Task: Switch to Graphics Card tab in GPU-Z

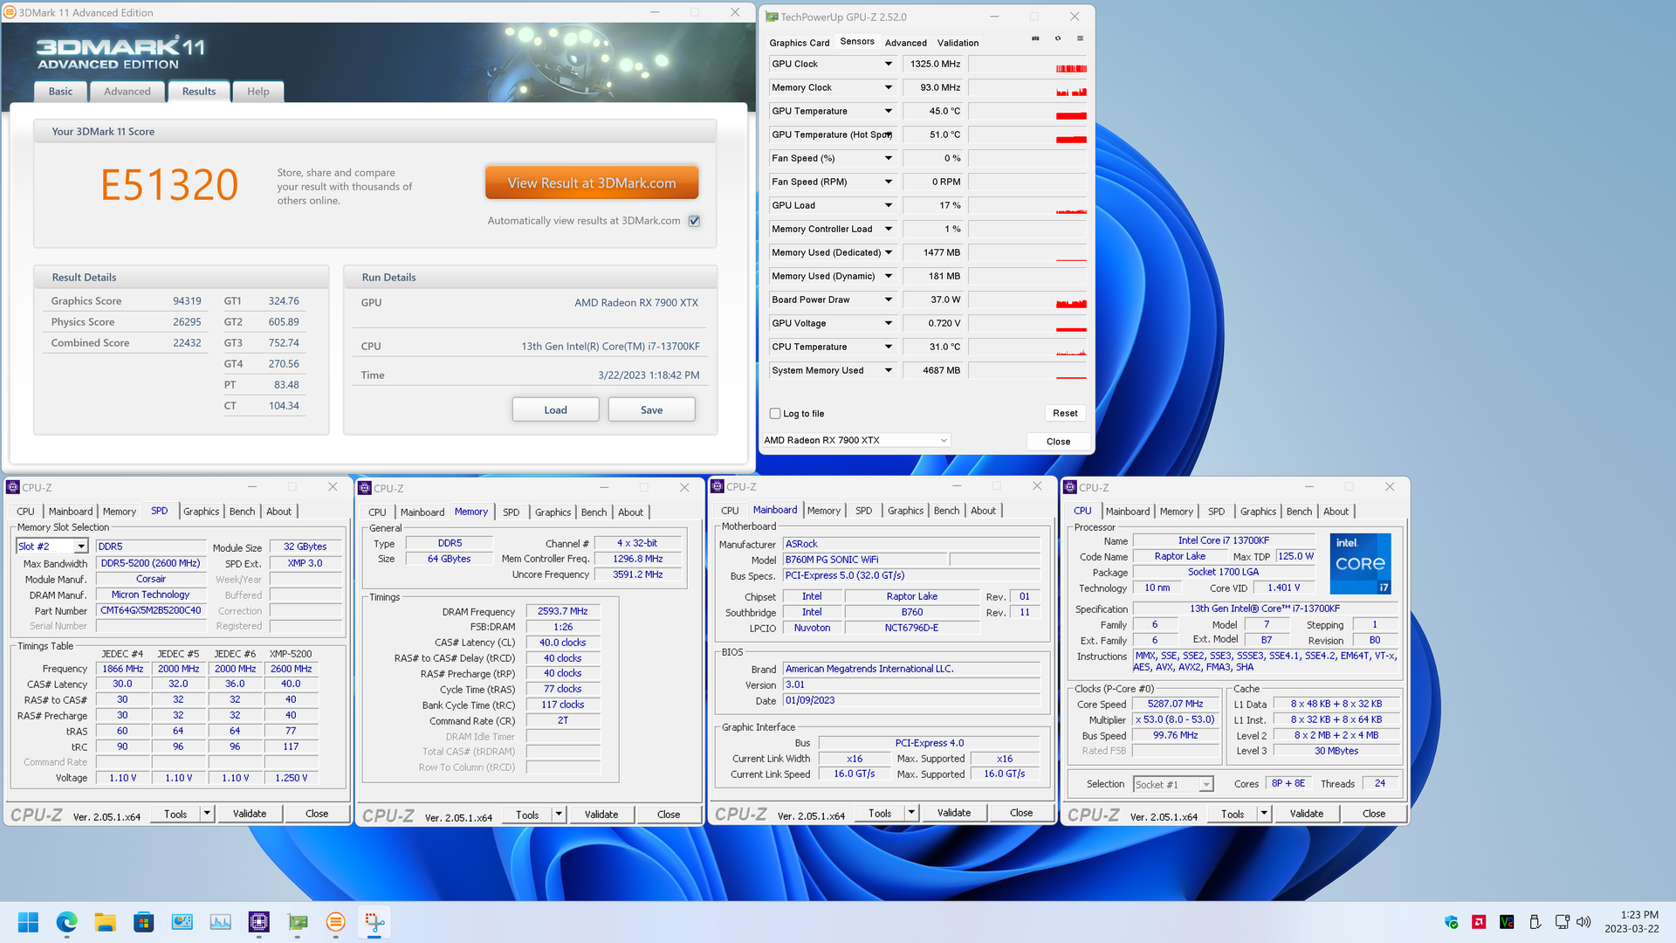Action: [799, 43]
